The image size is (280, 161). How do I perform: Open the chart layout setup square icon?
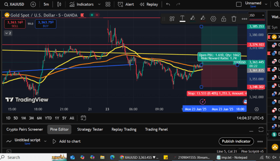[239, 4]
